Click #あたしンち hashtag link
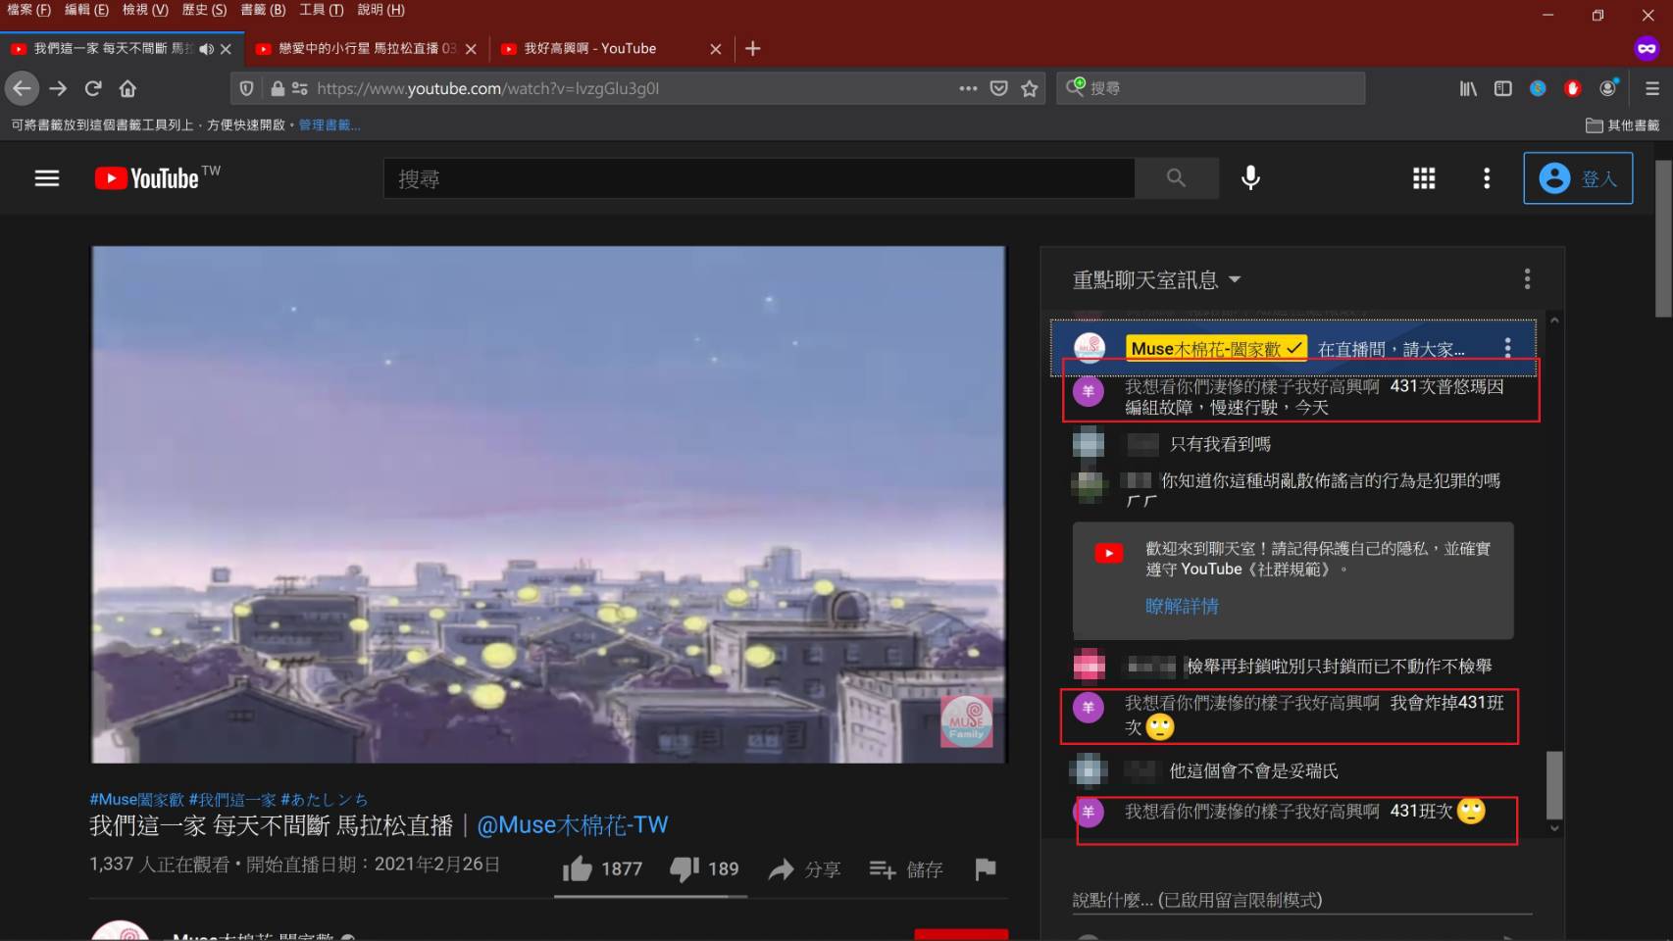 click(x=324, y=799)
